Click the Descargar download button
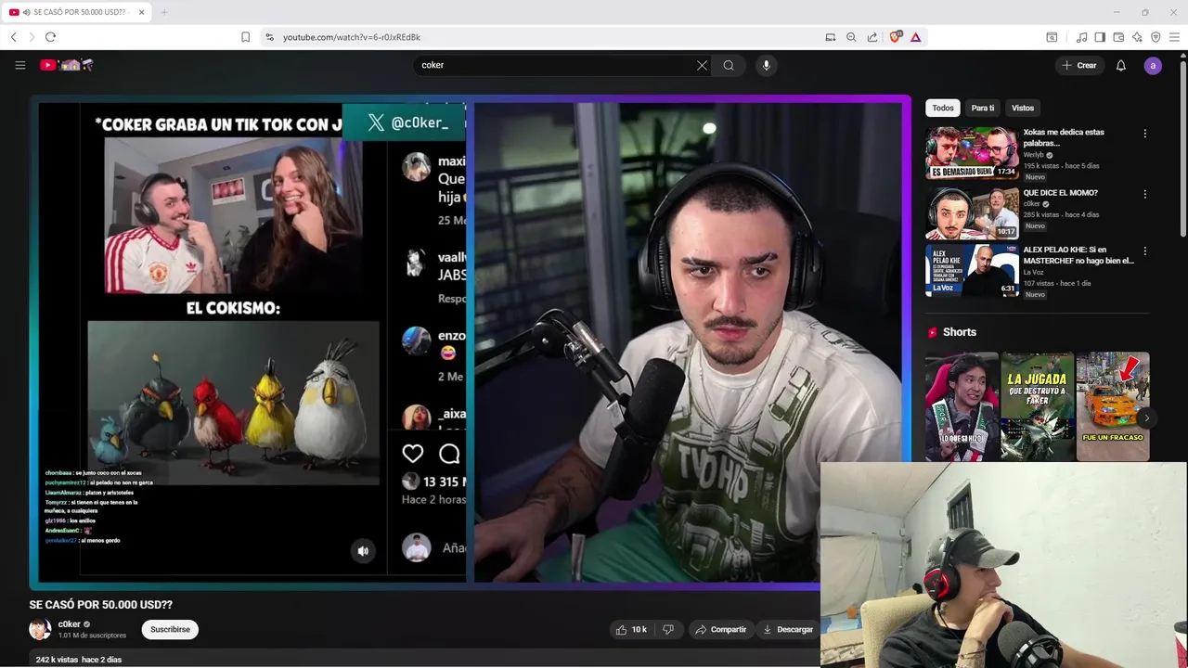 pyautogui.click(x=788, y=629)
